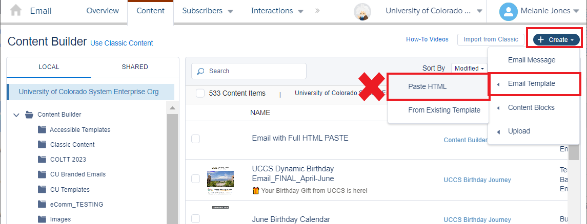This screenshot has height=224, width=587.
Task: Open the How-To Videos link
Action: pyautogui.click(x=427, y=39)
